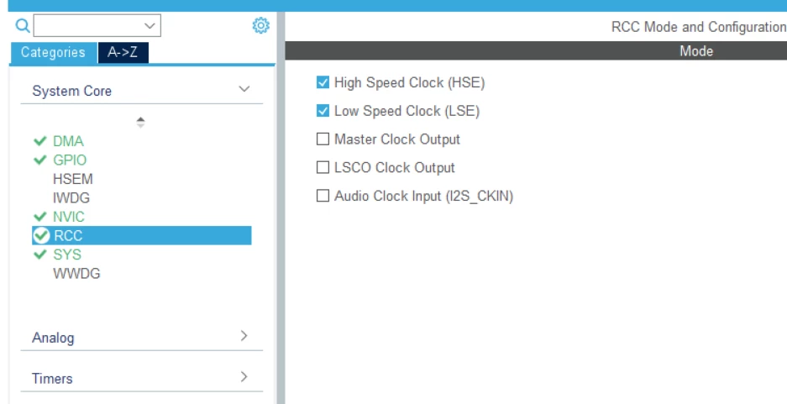Click the green checkmark beside GPIO

[x=40, y=160]
